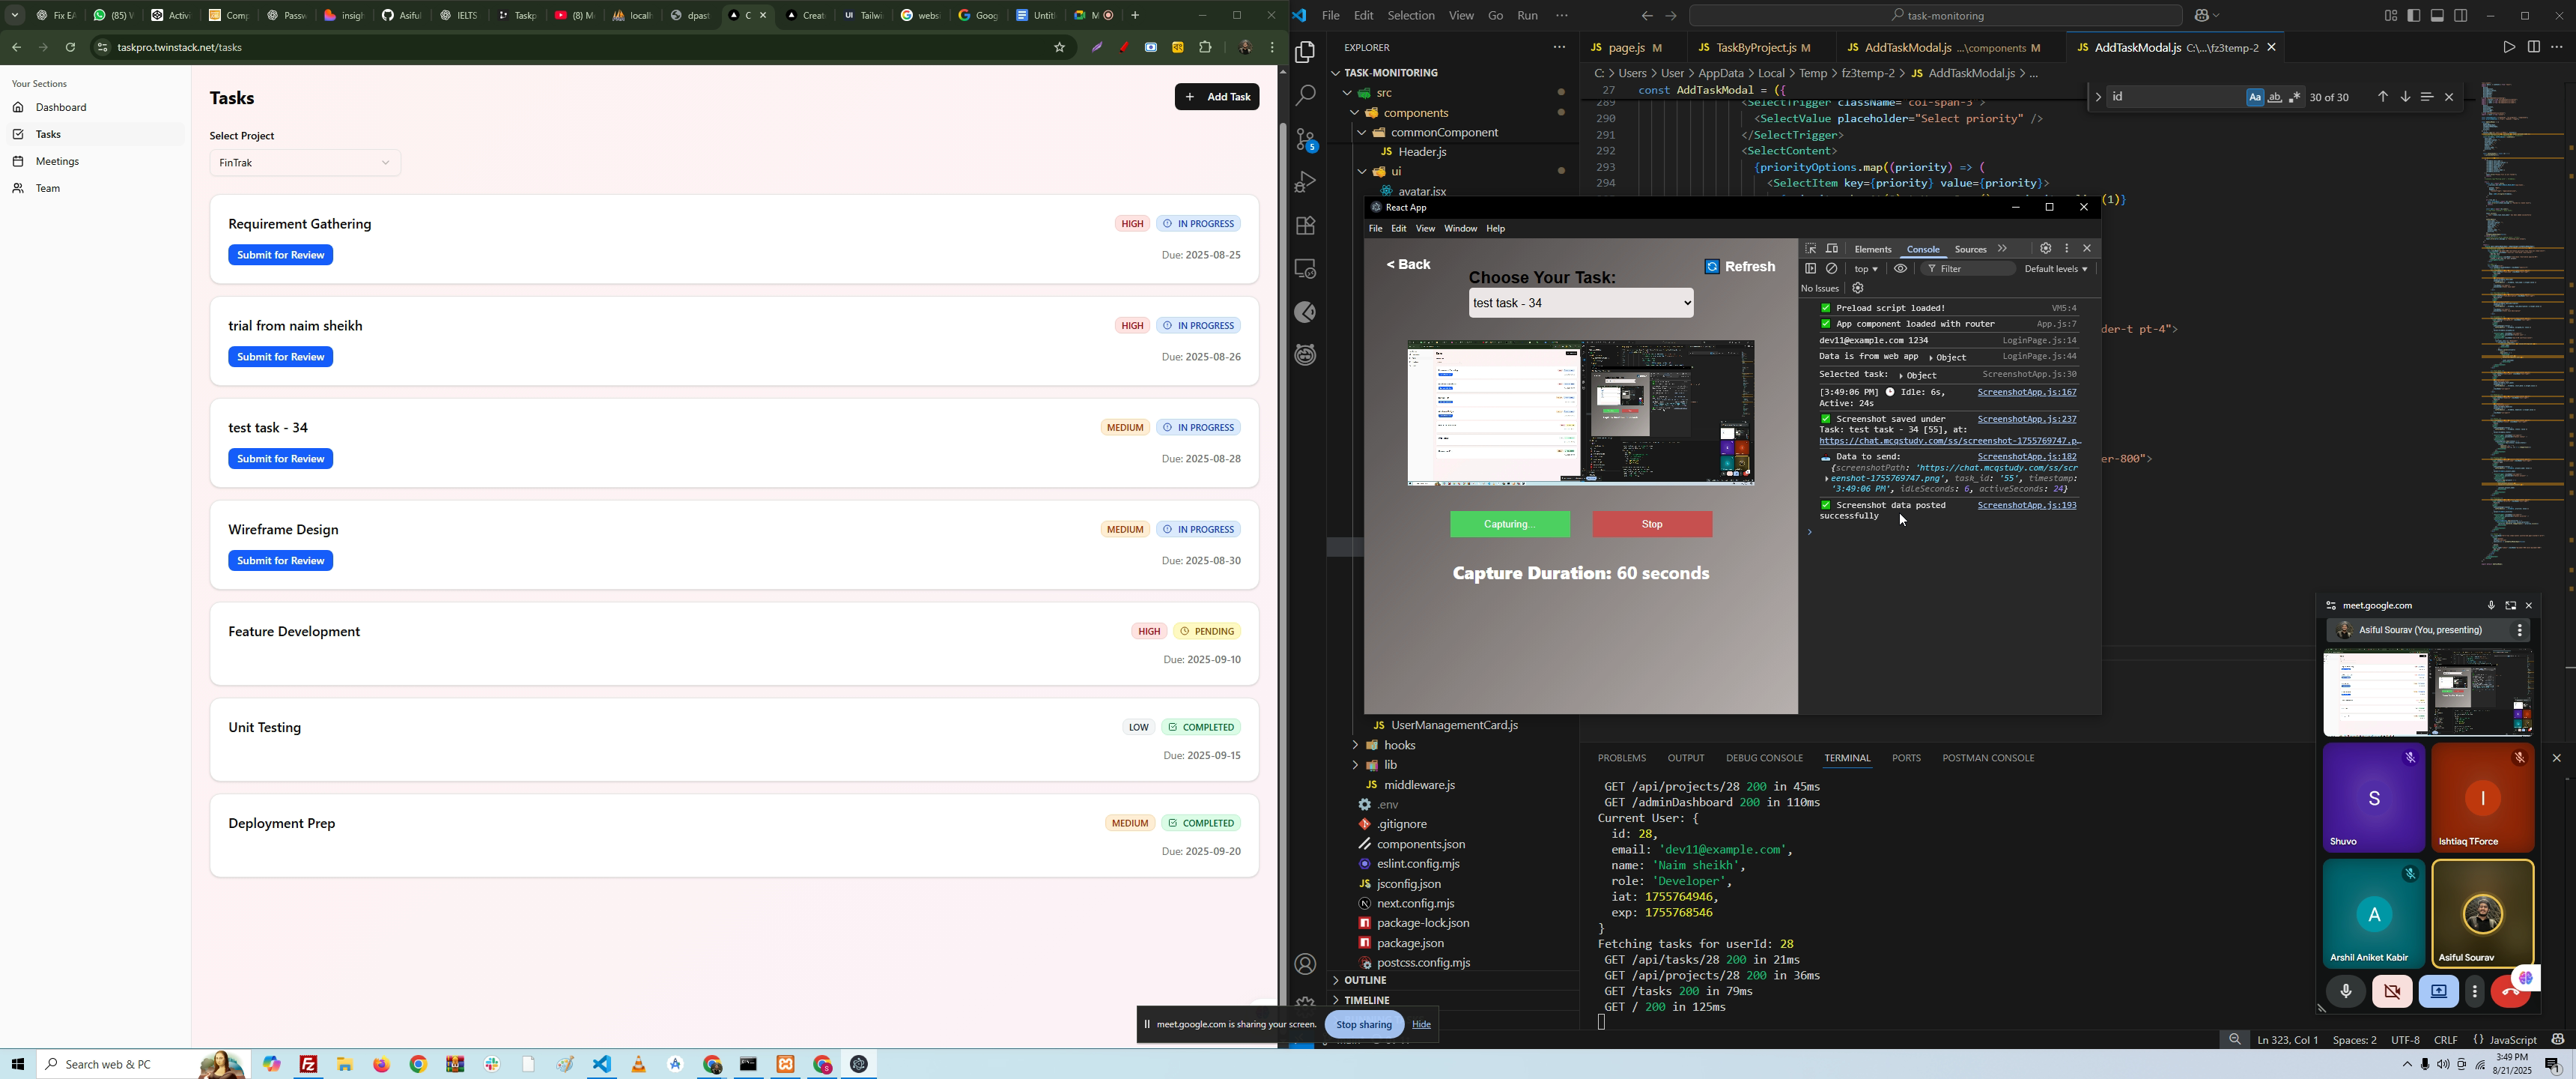This screenshot has width=2576, height=1079.
Task: Open the Extensions view in VS Code
Action: [x=1306, y=226]
